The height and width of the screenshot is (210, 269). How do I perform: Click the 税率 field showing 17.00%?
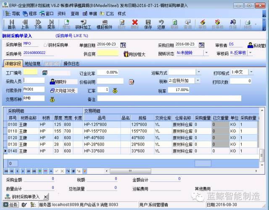point(178,90)
